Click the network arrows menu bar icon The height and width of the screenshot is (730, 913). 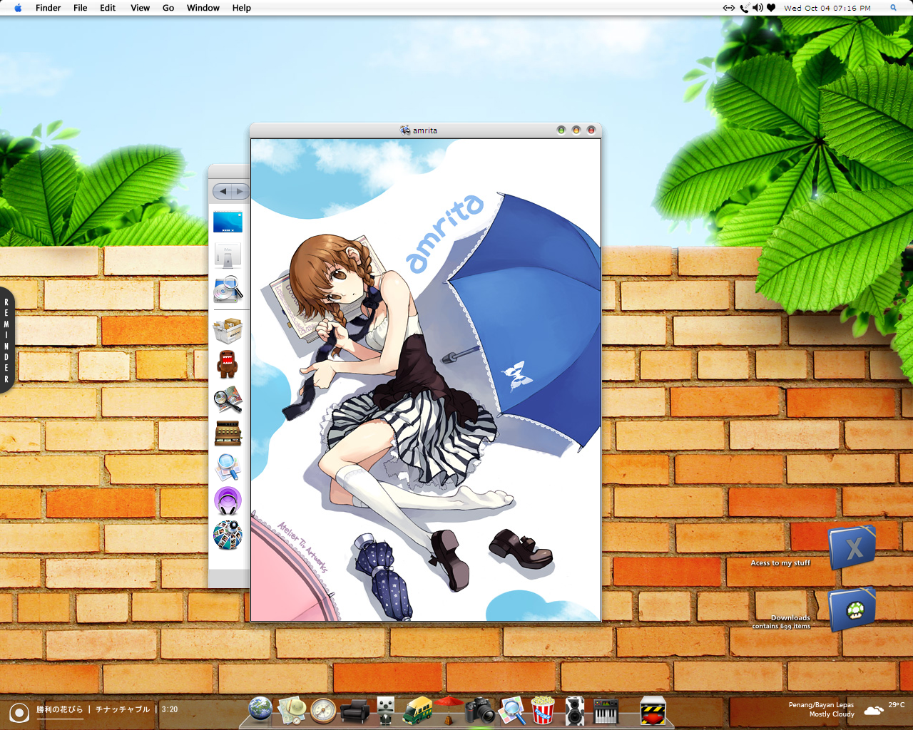(x=728, y=8)
